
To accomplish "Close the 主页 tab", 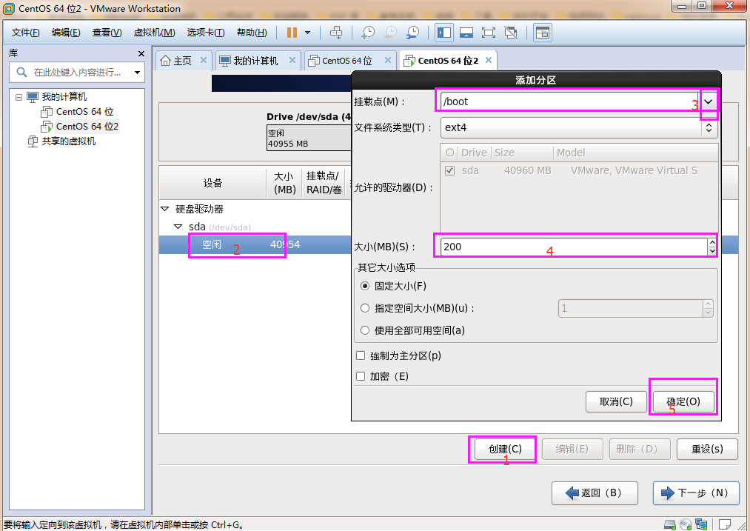I will coord(204,60).
